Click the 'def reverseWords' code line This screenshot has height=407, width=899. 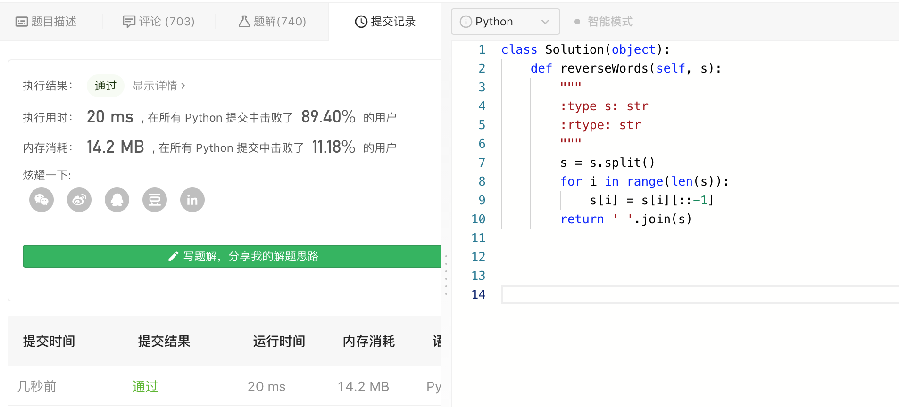click(x=626, y=68)
